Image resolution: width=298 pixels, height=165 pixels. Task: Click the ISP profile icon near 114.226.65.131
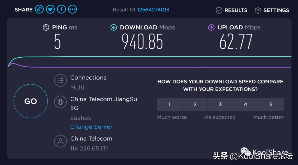pyautogui.click(x=60, y=141)
